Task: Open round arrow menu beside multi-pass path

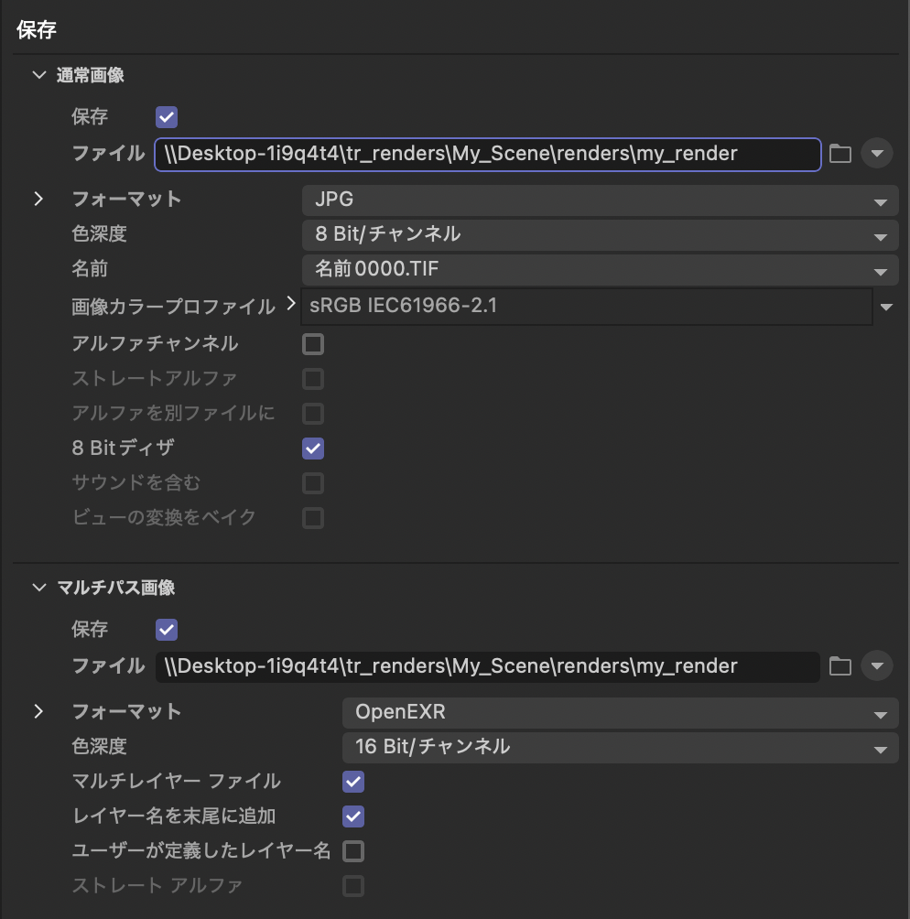Action: (876, 666)
